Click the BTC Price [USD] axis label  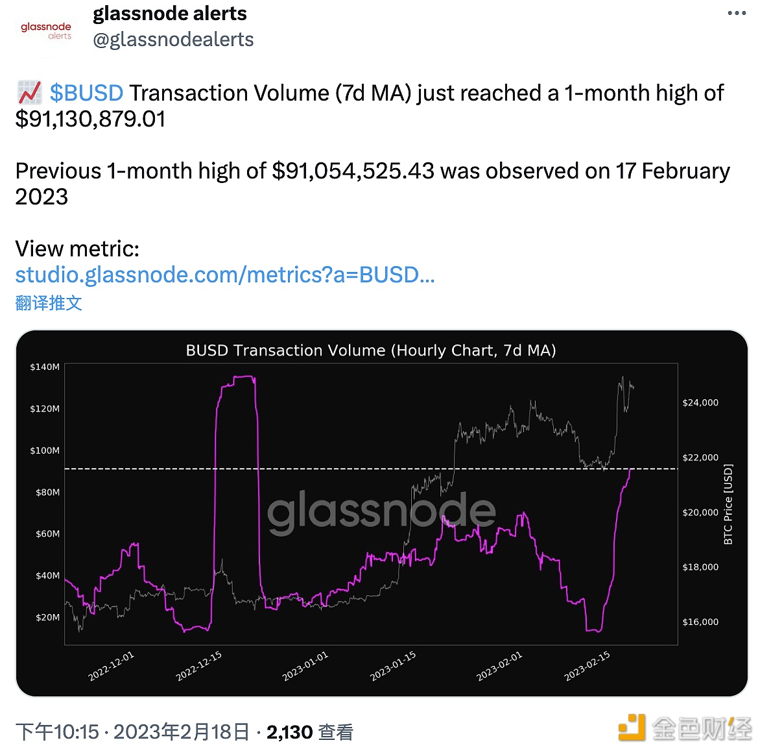click(728, 504)
